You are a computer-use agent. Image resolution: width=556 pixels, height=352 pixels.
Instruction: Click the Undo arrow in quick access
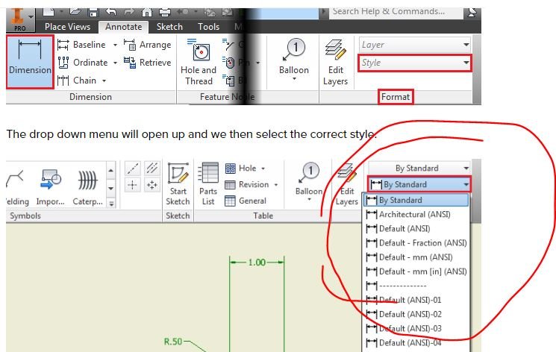coord(111,12)
